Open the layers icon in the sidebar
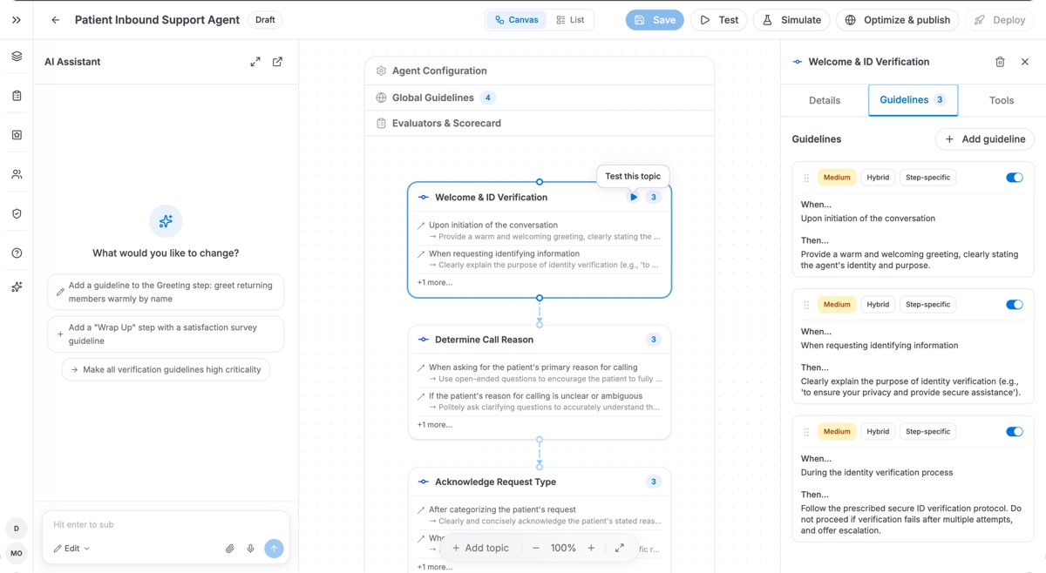The width and height of the screenshot is (1046, 573). [17, 57]
